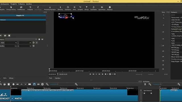
Task: Toggle the player volume control
Action: point(115,74)
